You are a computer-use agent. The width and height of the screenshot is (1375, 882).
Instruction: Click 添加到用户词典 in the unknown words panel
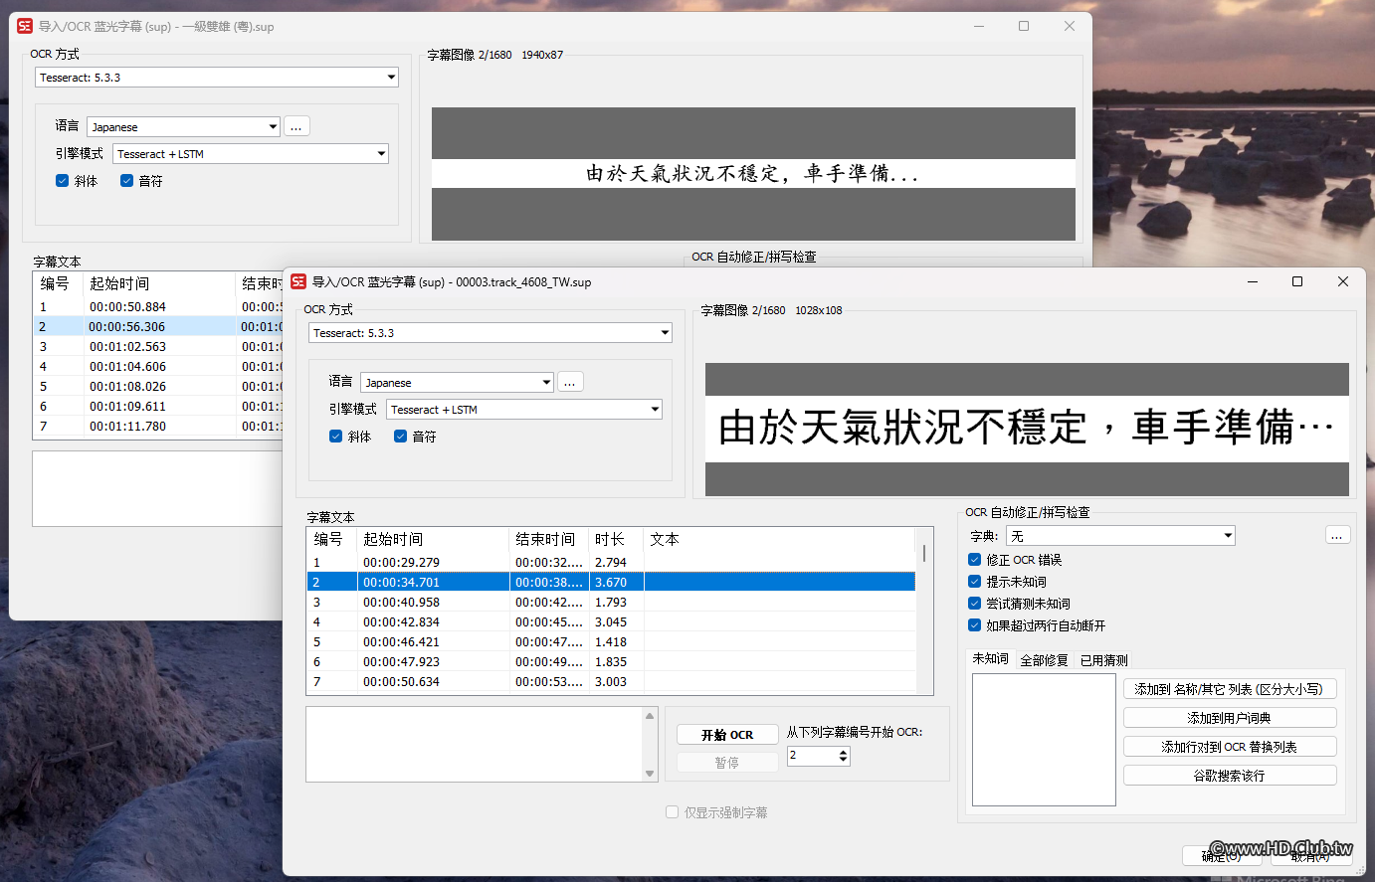point(1230,717)
